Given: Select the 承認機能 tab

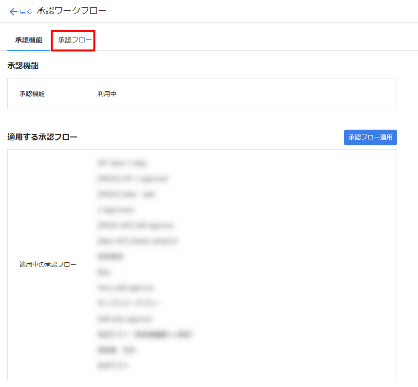Looking at the screenshot, I should coord(28,40).
